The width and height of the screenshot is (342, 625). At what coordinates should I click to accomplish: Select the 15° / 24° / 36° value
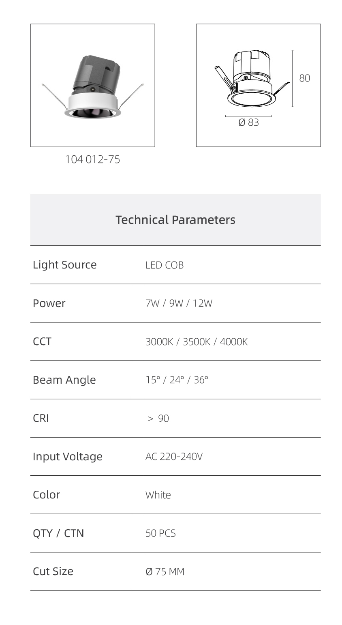pyautogui.click(x=177, y=380)
